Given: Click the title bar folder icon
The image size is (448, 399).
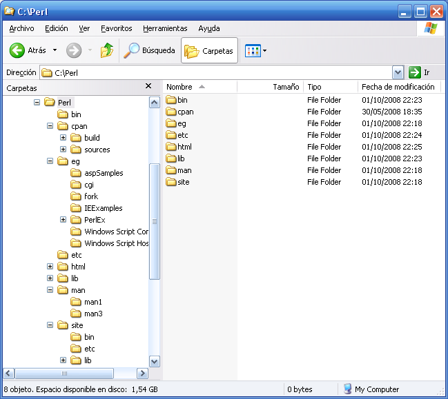Looking at the screenshot, I should [x=10, y=11].
